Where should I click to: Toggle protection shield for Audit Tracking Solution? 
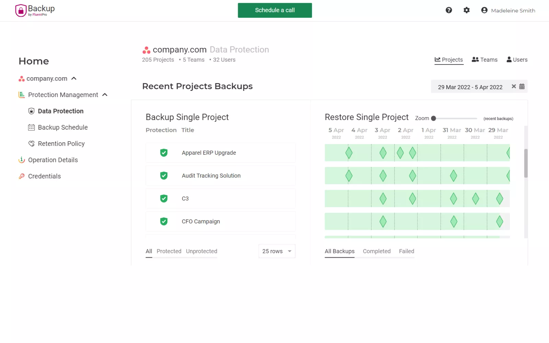pyautogui.click(x=164, y=176)
